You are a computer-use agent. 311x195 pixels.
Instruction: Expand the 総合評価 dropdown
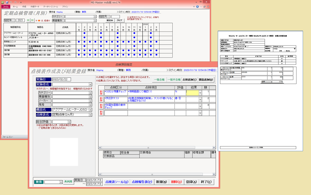coord(69,122)
